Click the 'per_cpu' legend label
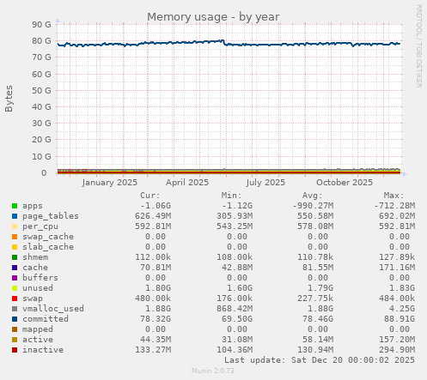Image resolution: width=427 pixels, height=380 pixels. coord(40,226)
